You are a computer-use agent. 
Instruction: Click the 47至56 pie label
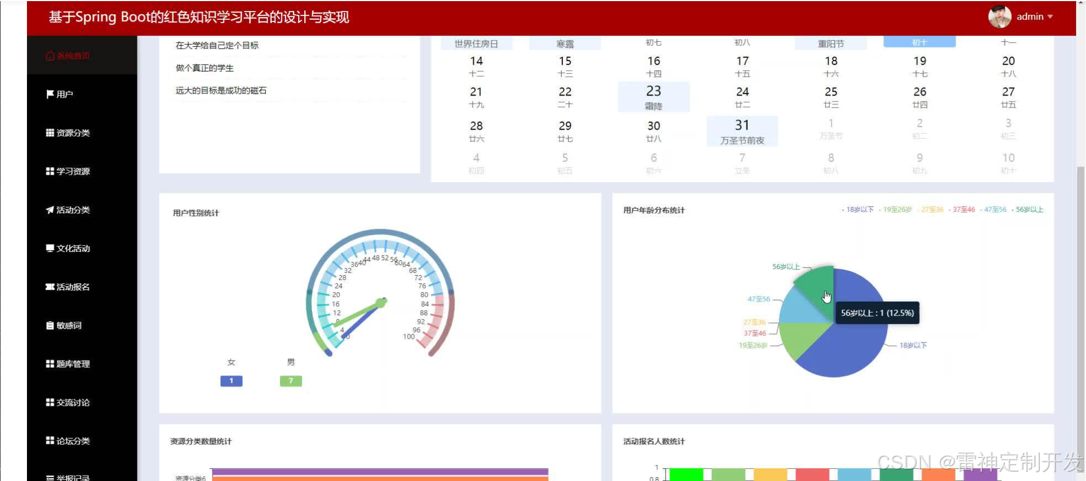click(x=759, y=299)
